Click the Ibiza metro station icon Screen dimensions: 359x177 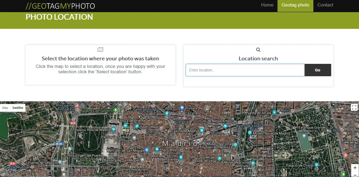pos(342,130)
